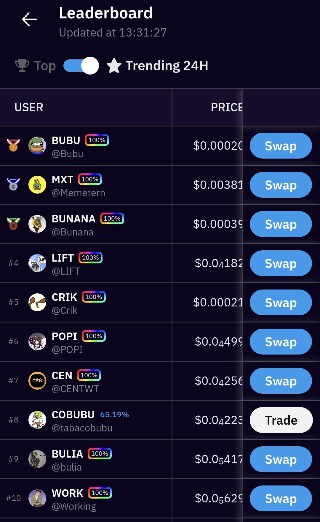Viewport: 320px width, 522px height.
Task: Click the star Trending icon
Action: click(x=114, y=66)
